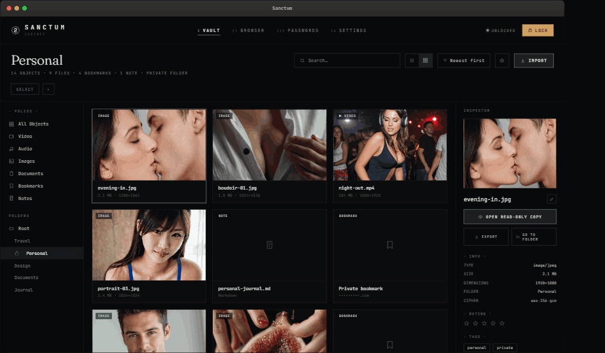Click the Lock button

[538, 31]
